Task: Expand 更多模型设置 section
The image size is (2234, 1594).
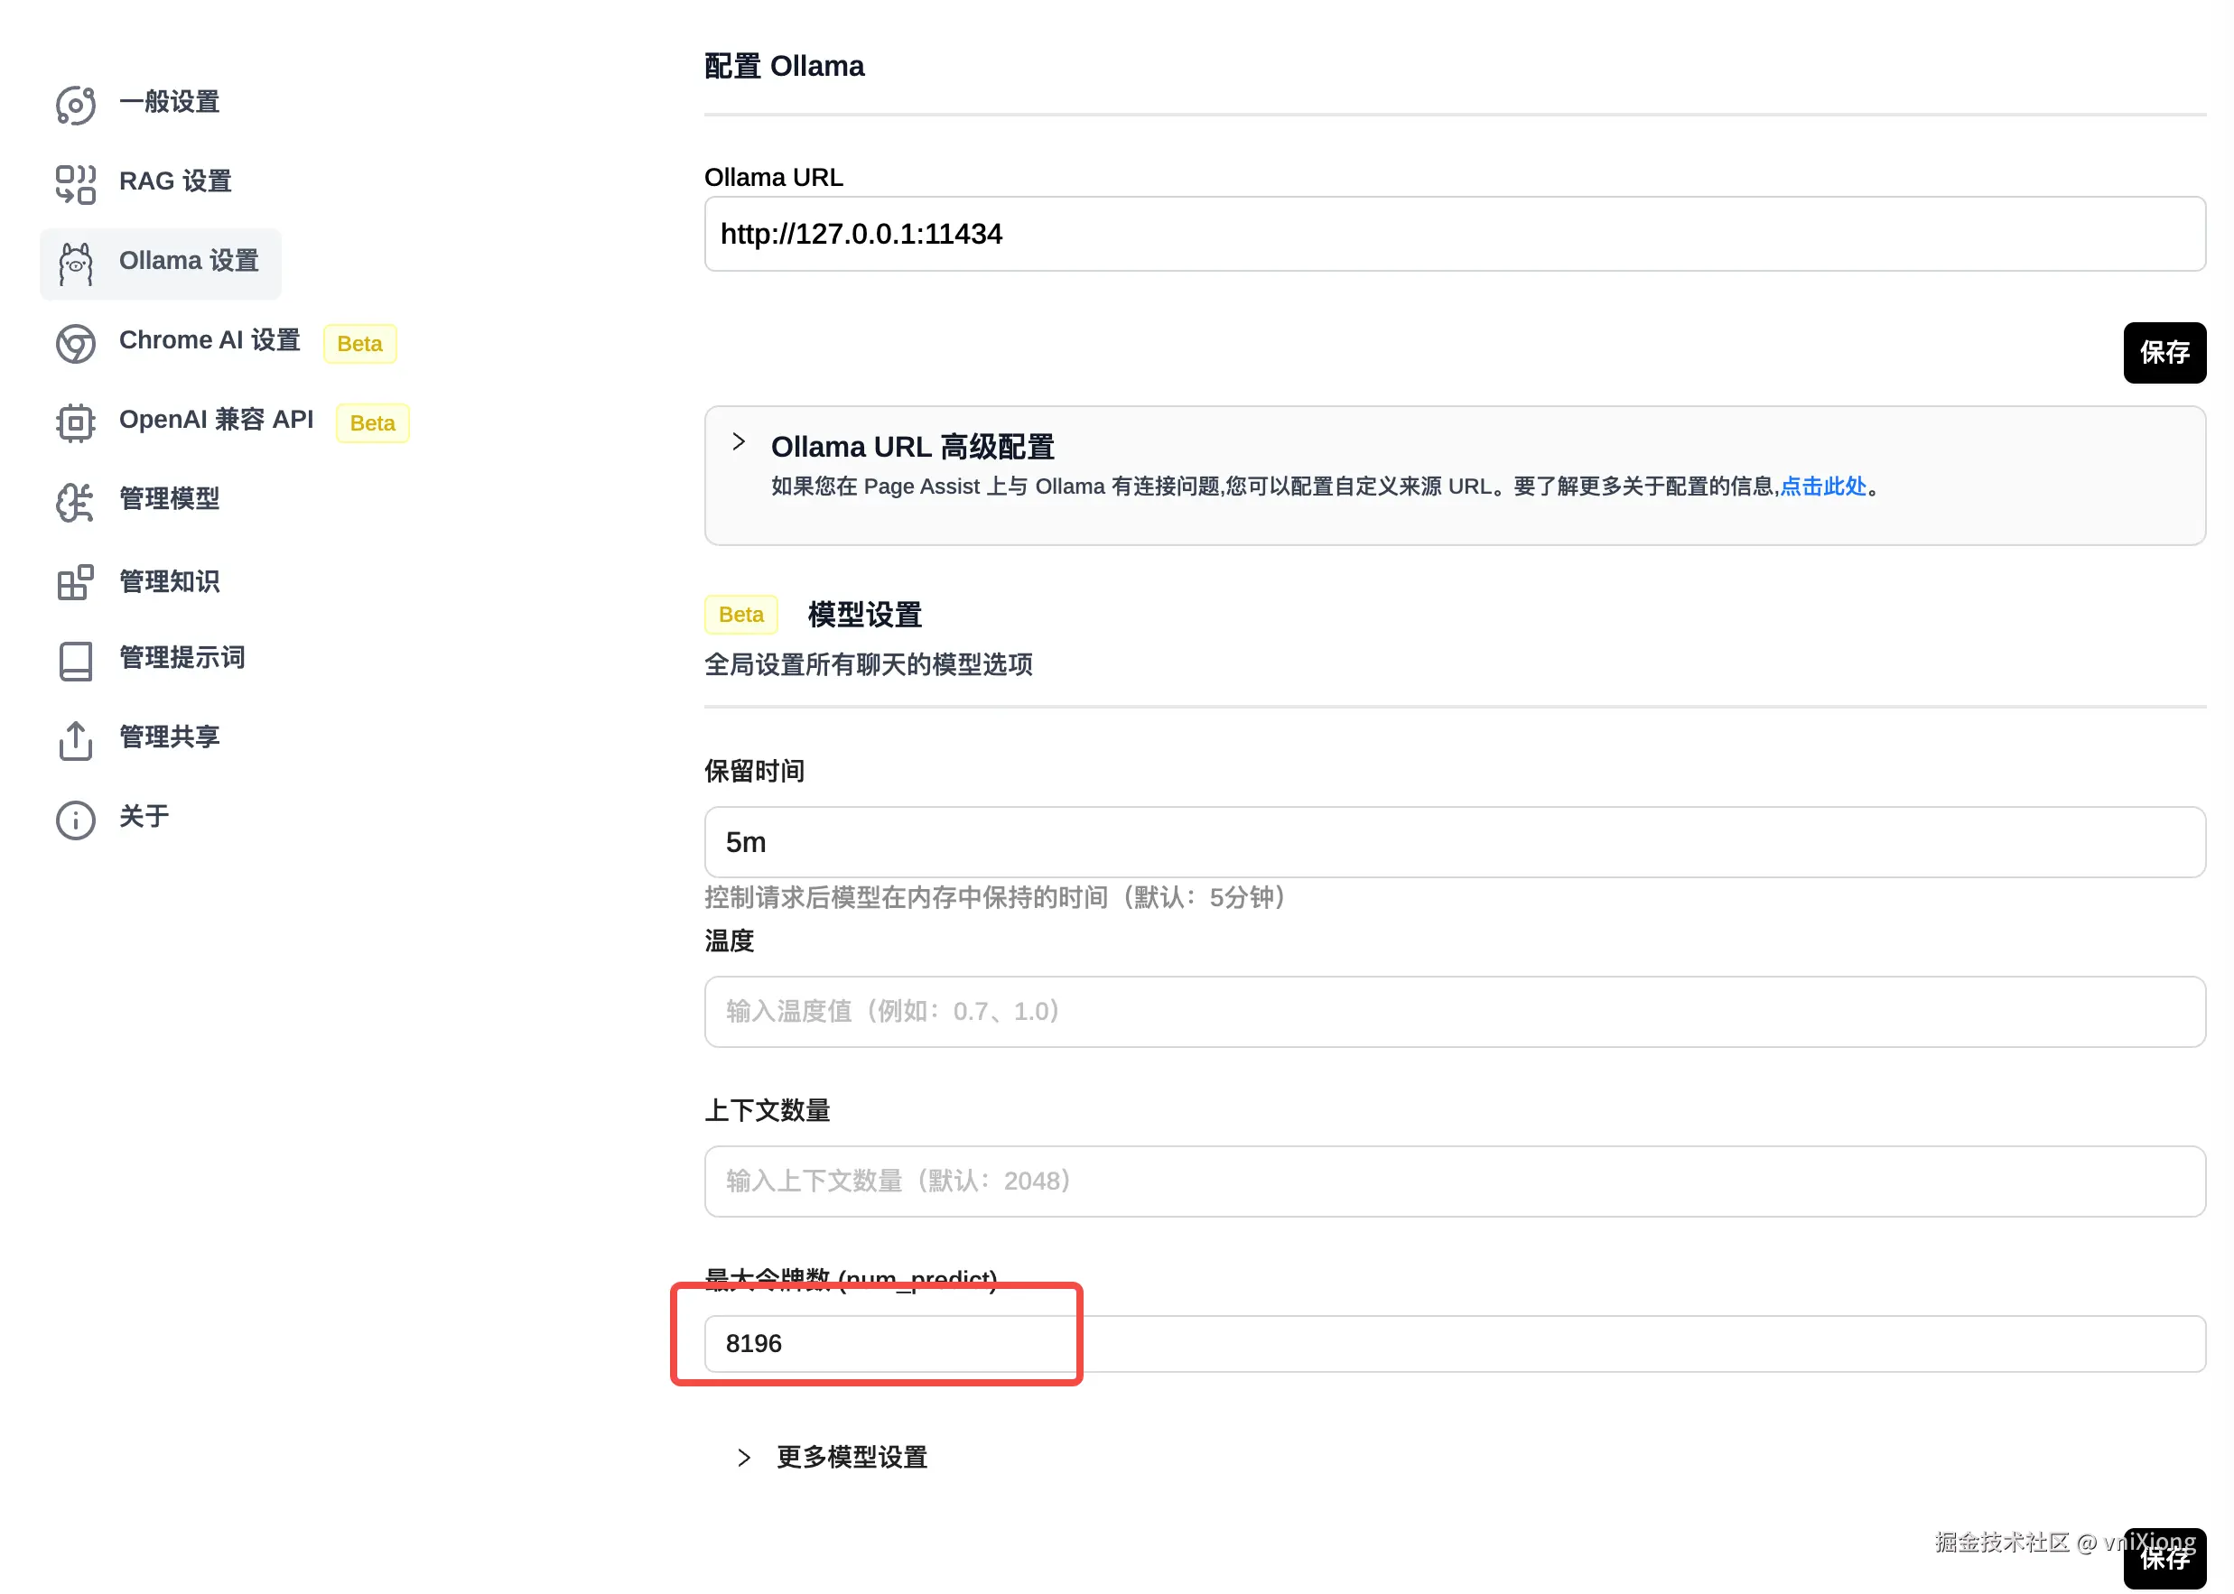Action: pos(744,1458)
